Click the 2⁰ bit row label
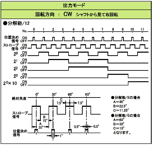Image resolution: width=152 pixels, height=145 pixels. point(16,54)
